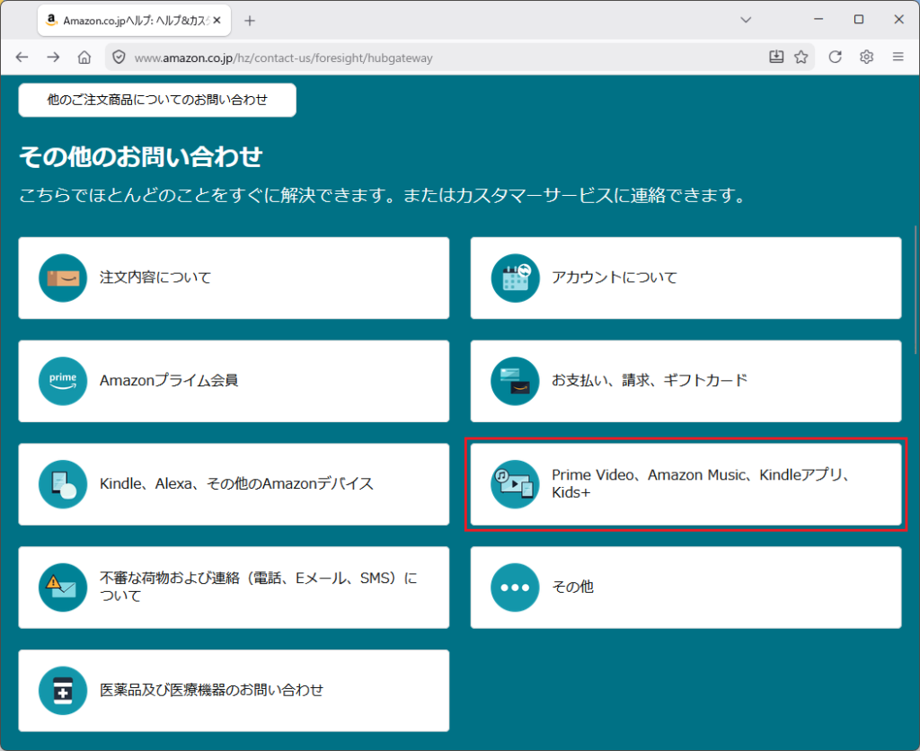920x751 pixels.
Task: Click the その他のお問い合わせ heading
Action: pyautogui.click(x=141, y=157)
